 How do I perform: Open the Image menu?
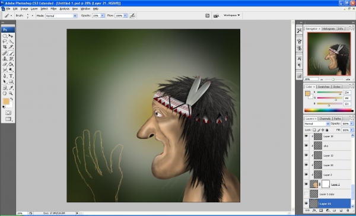[x=24, y=9]
